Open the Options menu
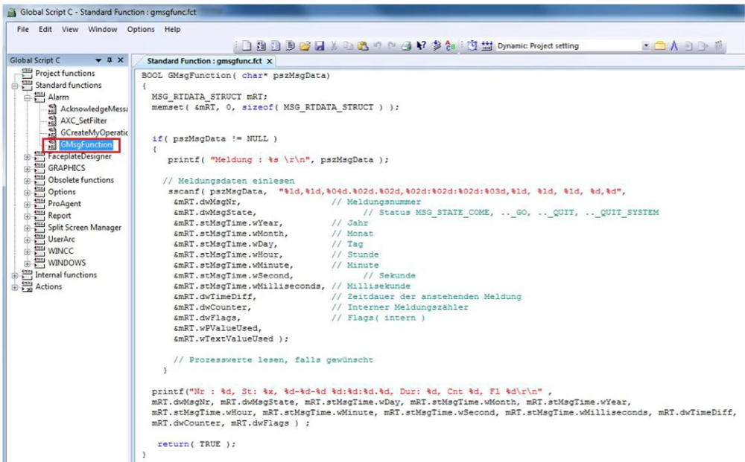Screen dimensions: 745x462 click(x=141, y=29)
